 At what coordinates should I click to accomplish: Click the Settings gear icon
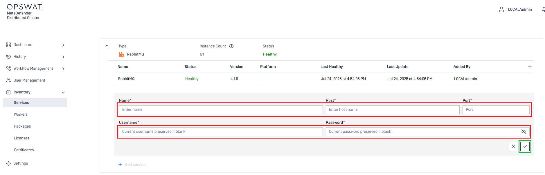click(8, 163)
